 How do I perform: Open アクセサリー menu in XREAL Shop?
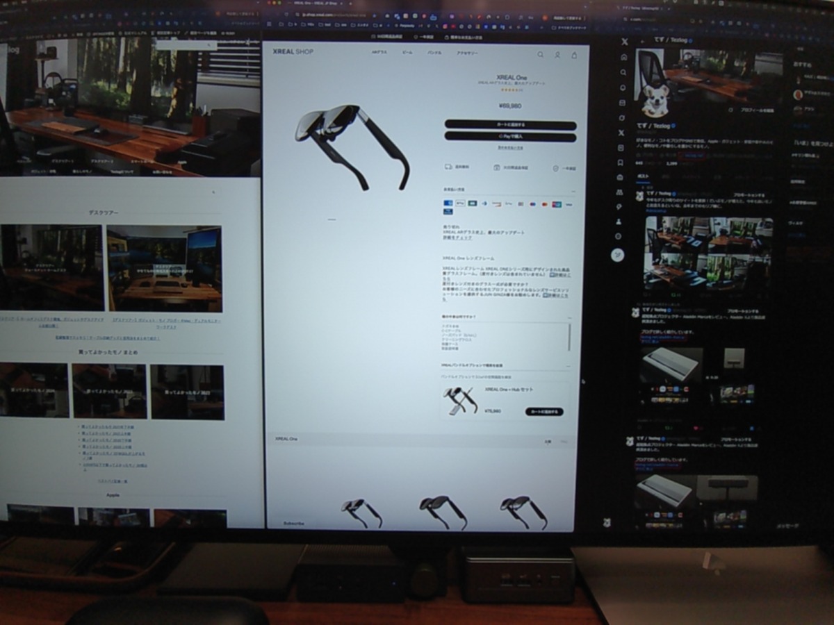[467, 53]
